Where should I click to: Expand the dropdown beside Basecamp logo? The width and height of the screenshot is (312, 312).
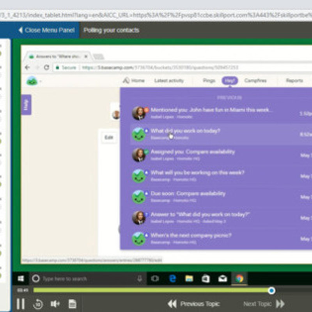click(40, 82)
